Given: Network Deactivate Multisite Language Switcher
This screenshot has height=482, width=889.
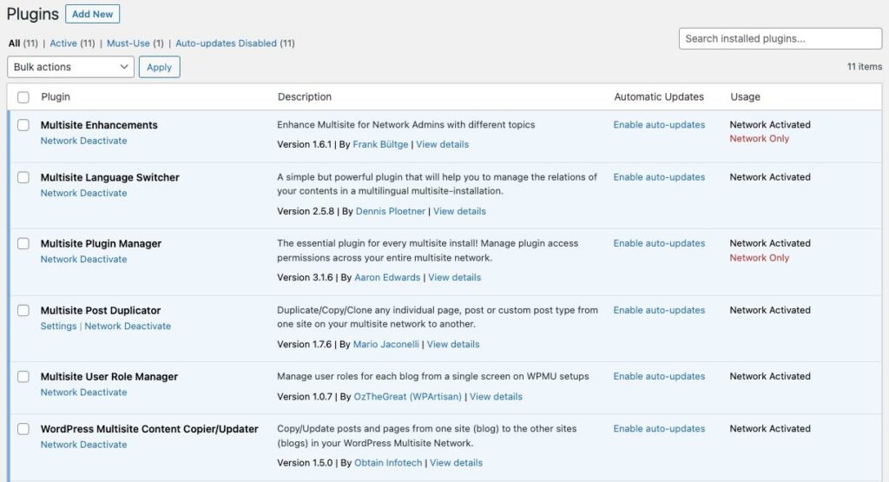Looking at the screenshot, I should 84,193.
